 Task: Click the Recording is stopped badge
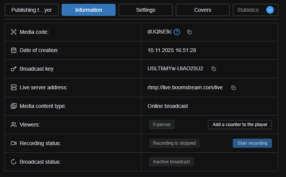pyautogui.click(x=174, y=143)
